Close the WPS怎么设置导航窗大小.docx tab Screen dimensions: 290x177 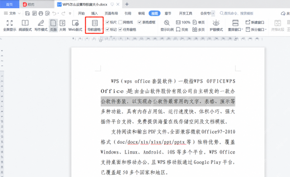click(118, 4)
